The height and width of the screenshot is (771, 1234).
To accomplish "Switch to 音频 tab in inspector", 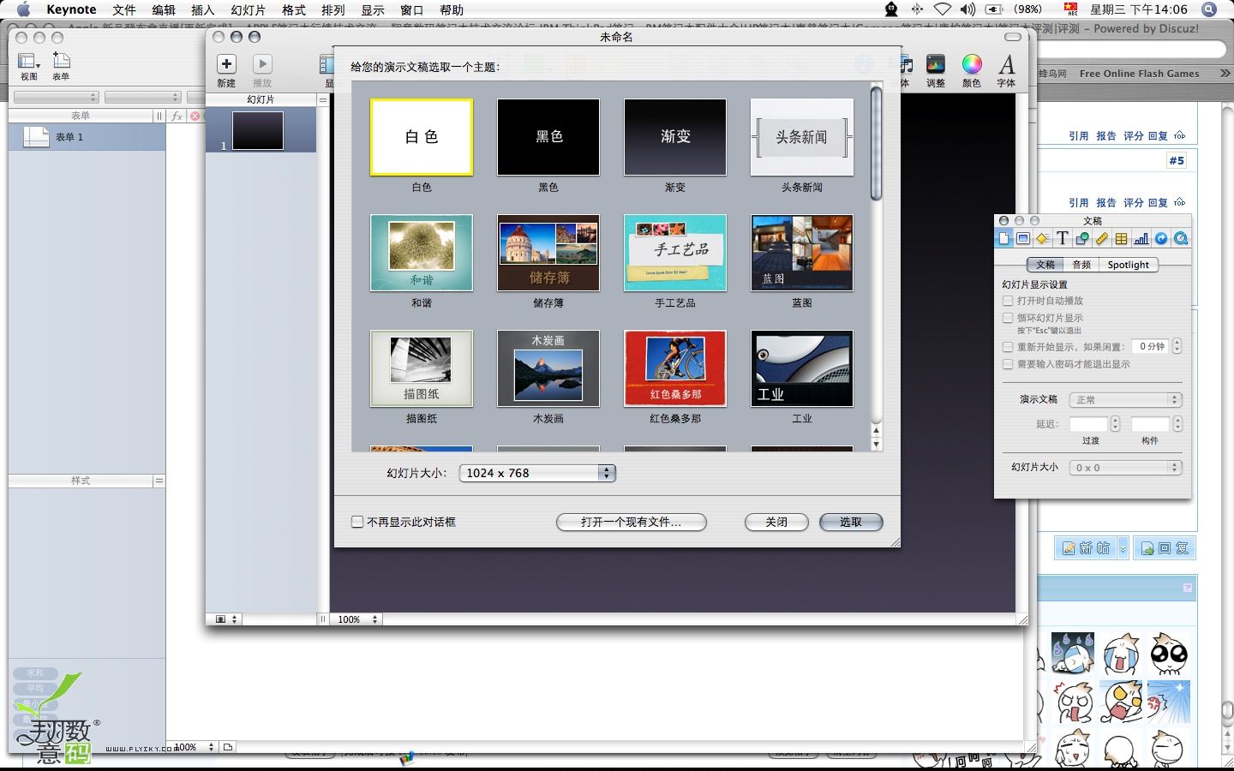I will (x=1081, y=265).
